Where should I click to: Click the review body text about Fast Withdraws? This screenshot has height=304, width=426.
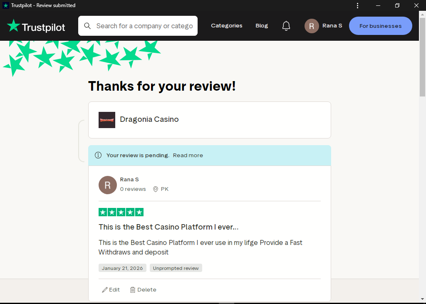coord(200,247)
